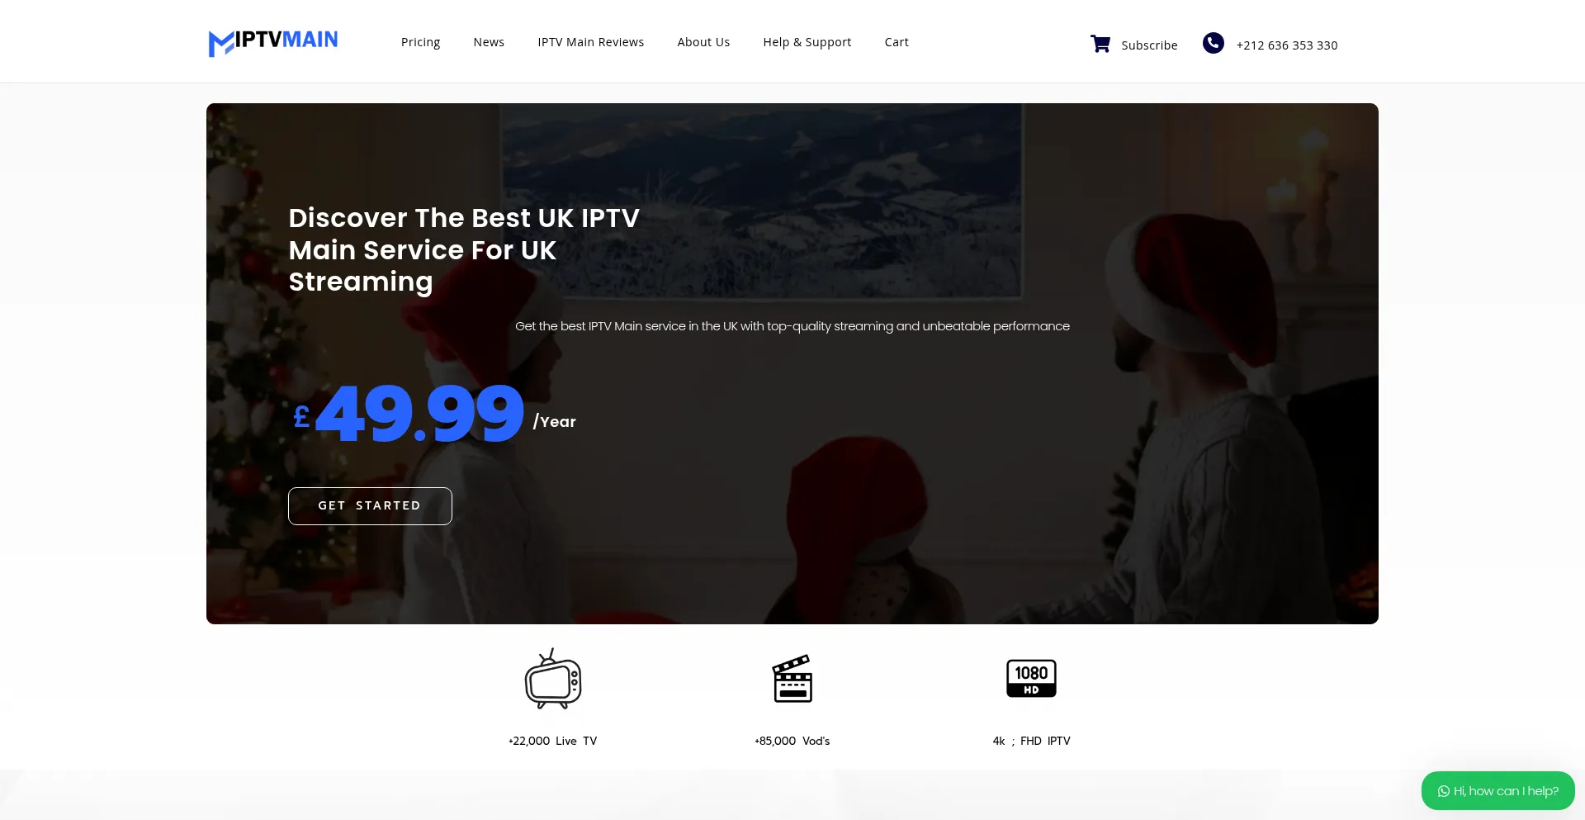Screen dimensions: 1585x820
Task: Visit the About Us page
Action: pos(703,42)
